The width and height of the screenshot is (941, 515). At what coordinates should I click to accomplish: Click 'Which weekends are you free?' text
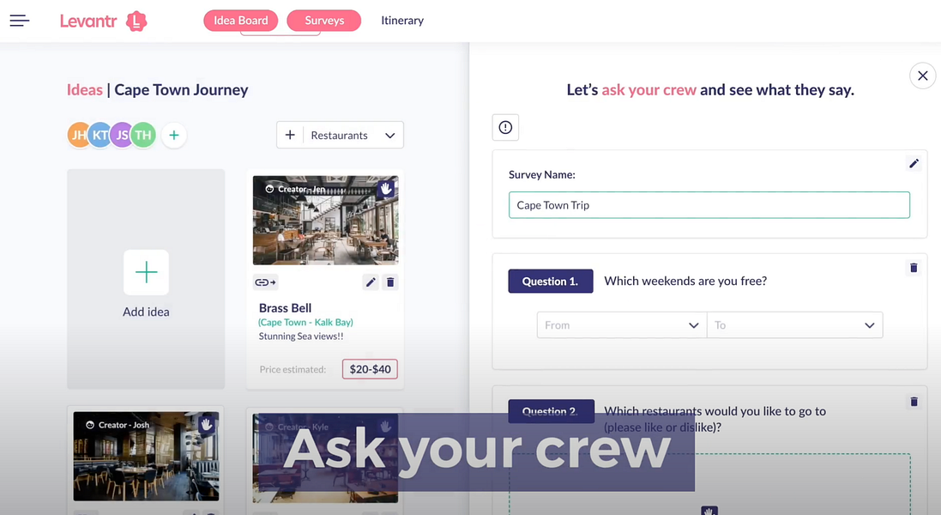(x=685, y=281)
